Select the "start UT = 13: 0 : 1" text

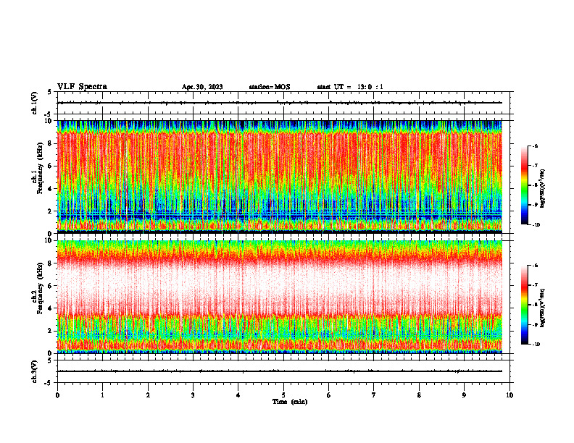(350, 87)
